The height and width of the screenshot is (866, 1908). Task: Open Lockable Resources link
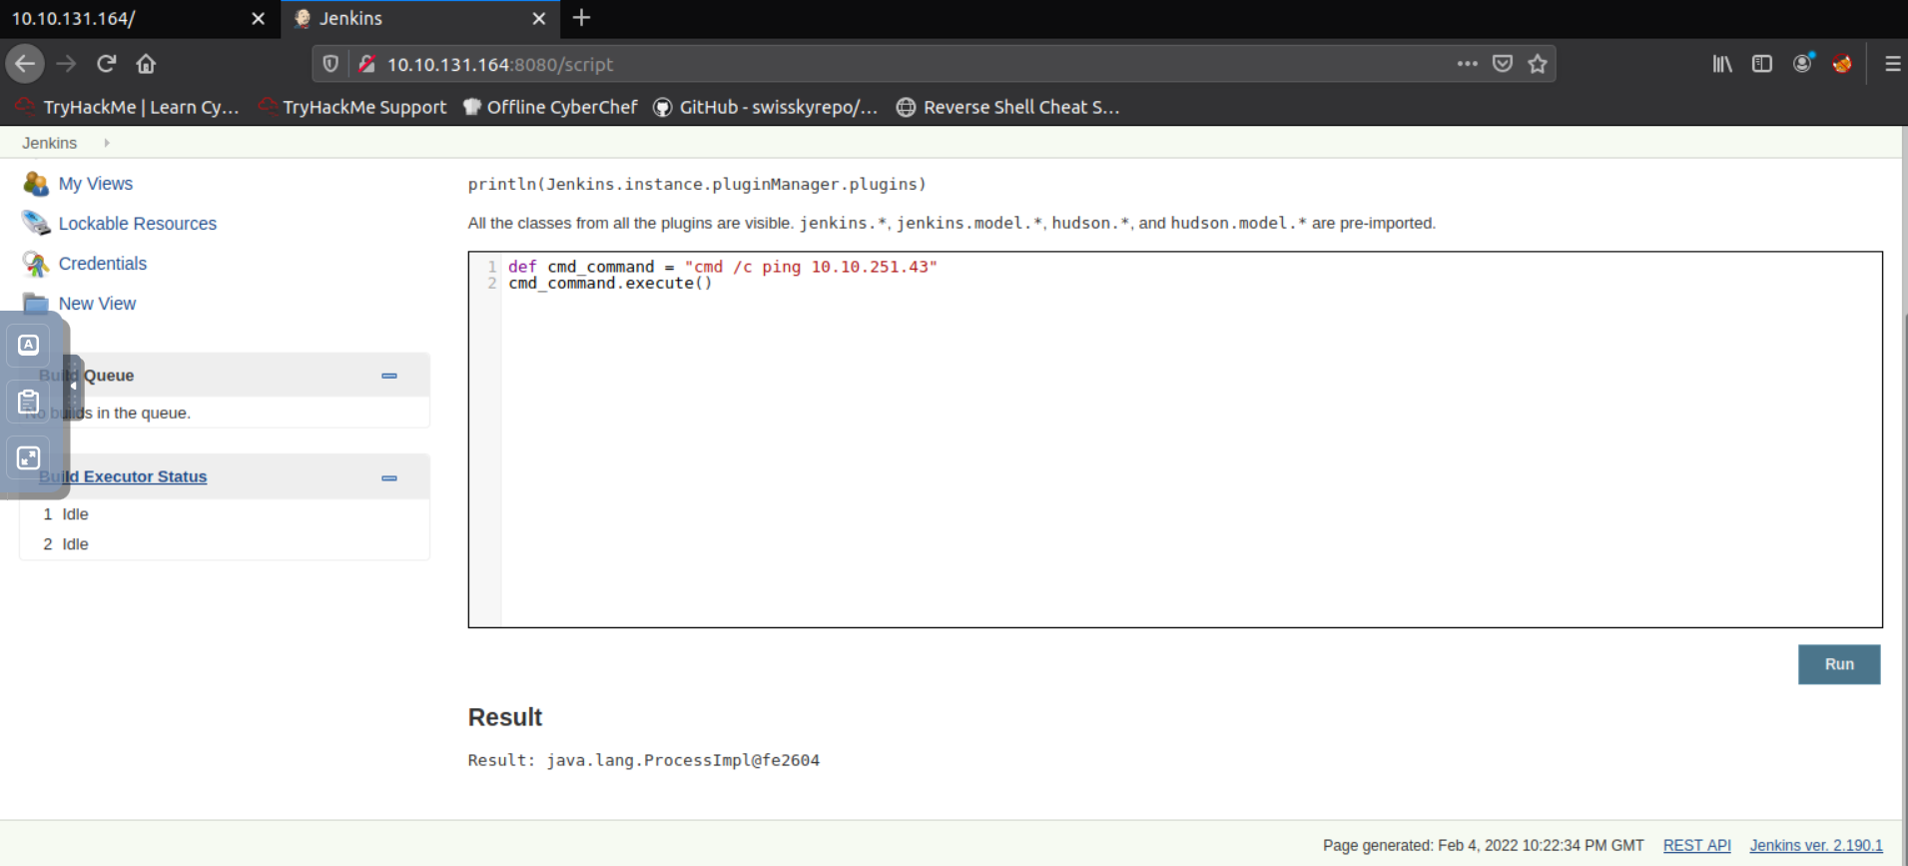(x=138, y=224)
